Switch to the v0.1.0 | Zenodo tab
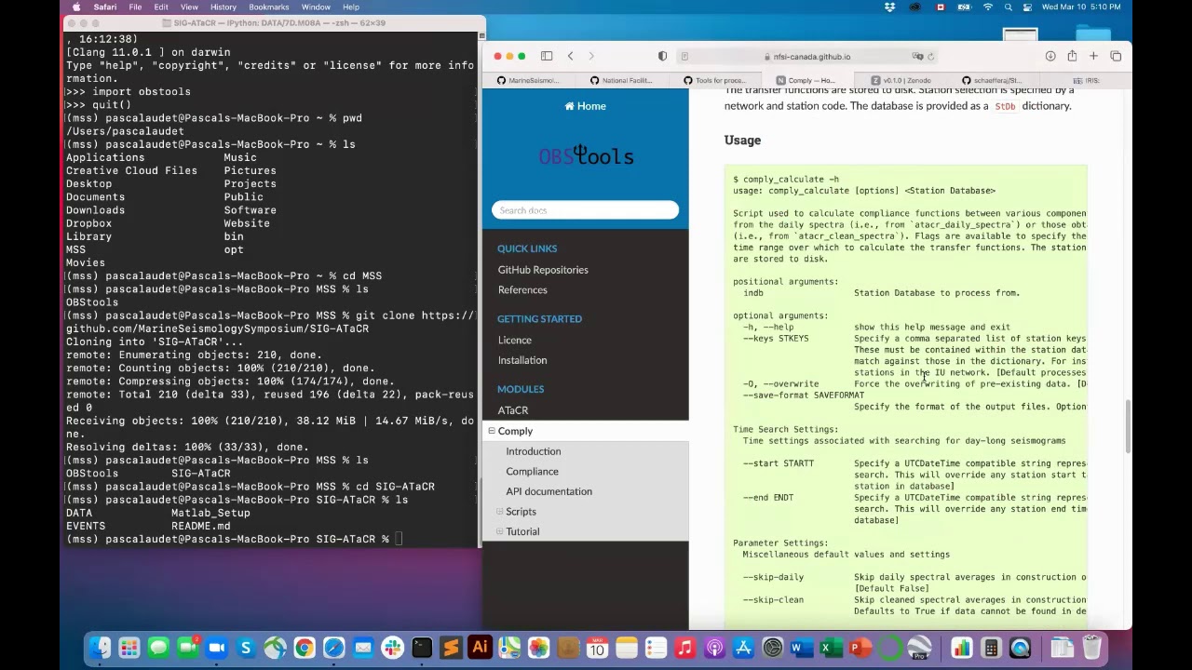Screen dimensions: 1192x670 [901, 80]
